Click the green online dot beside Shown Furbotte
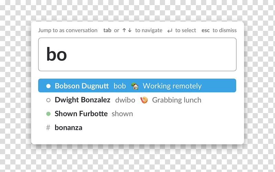Image resolution: width=275 pixels, height=172 pixels. point(48,114)
